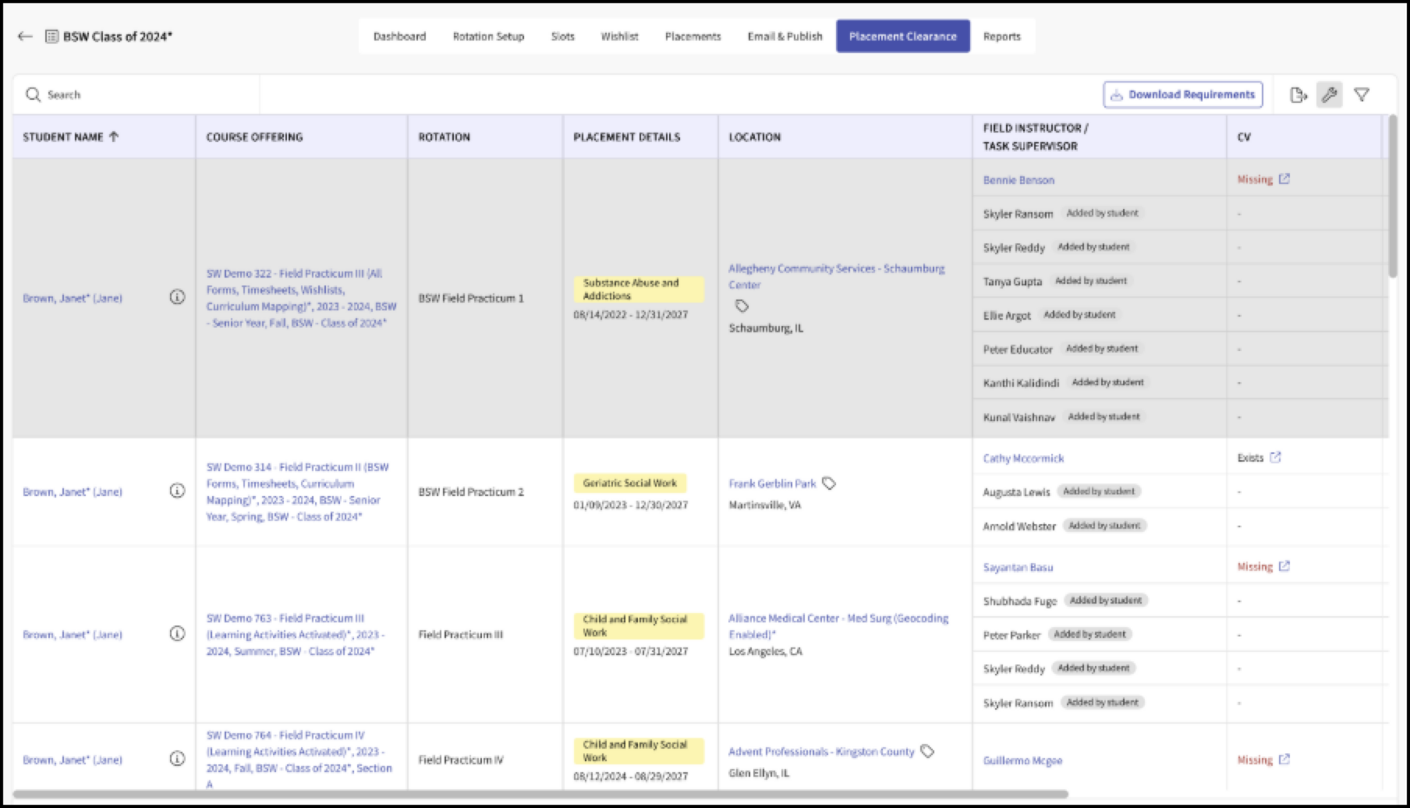Open the Reports tab
This screenshot has height=808, width=1410.
[1001, 36]
